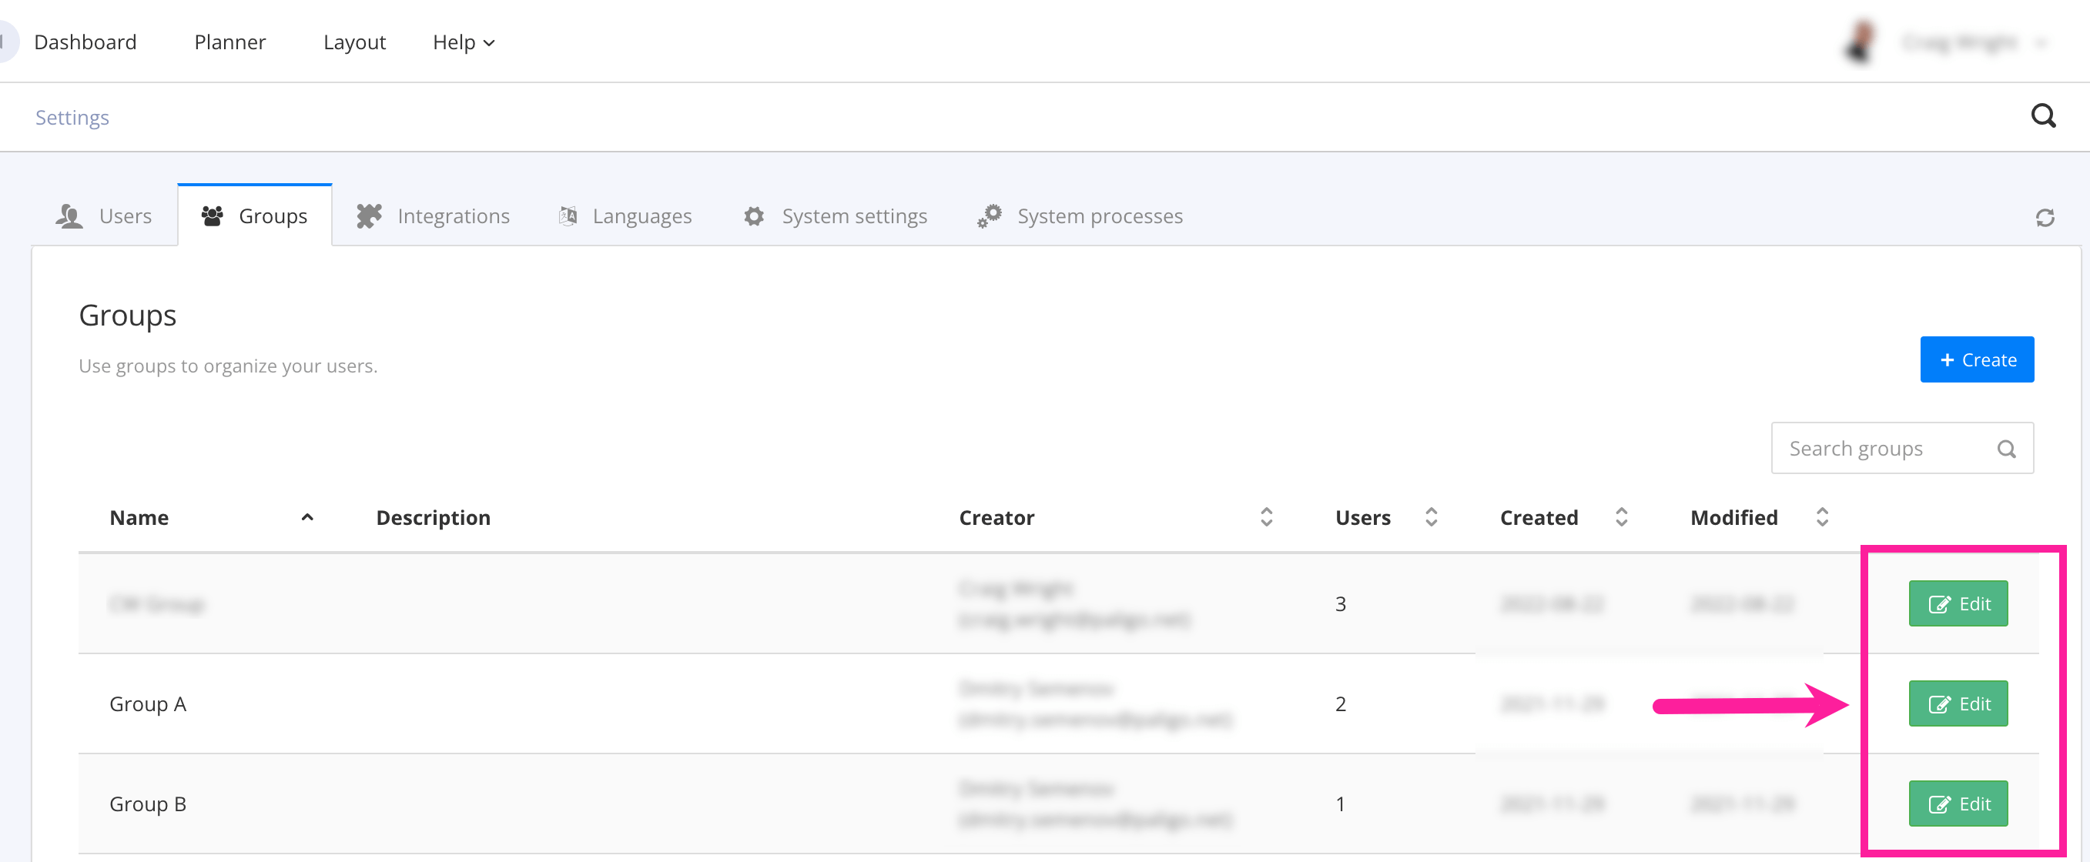Screen dimensions: 2090x862
Task: Refresh the tab view with the refresh icon
Action: tap(2045, 217)
